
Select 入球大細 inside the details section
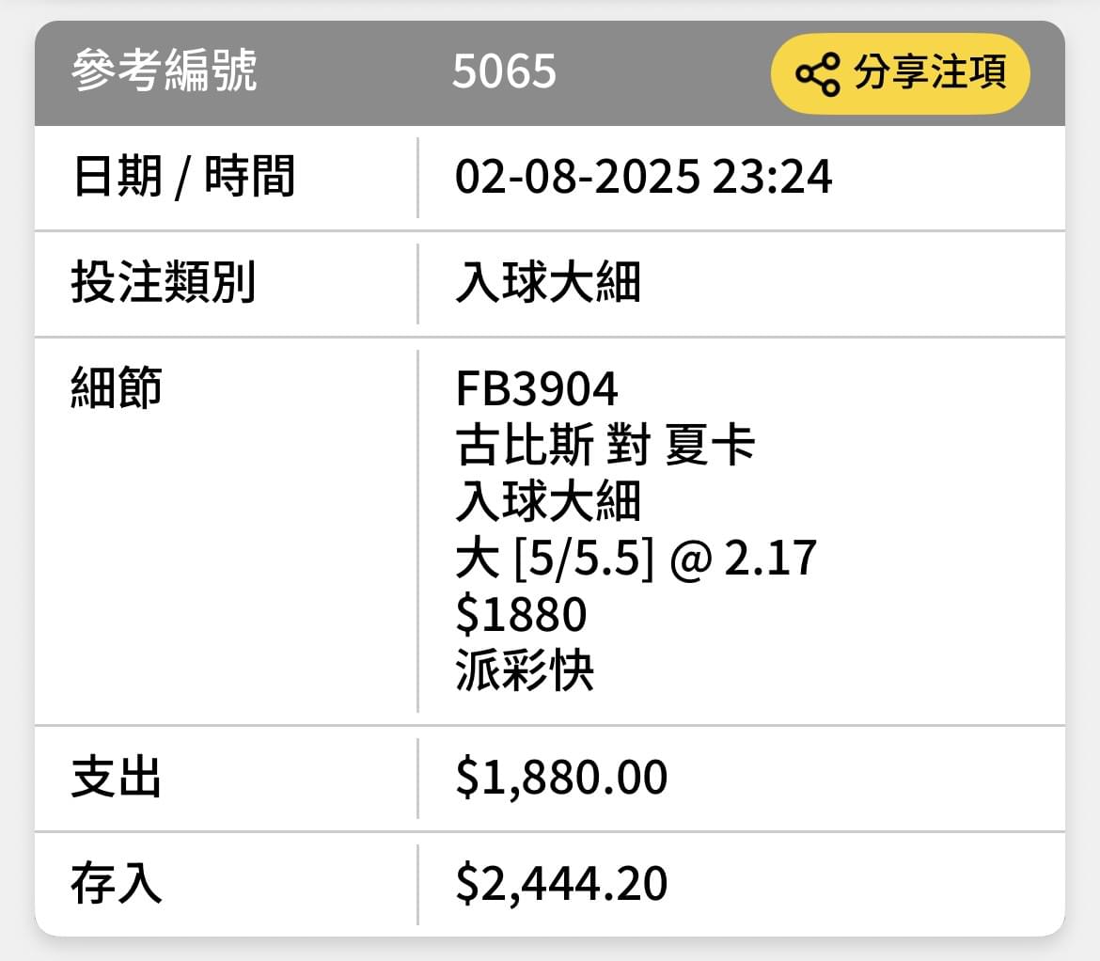click(x=548, y=501)
